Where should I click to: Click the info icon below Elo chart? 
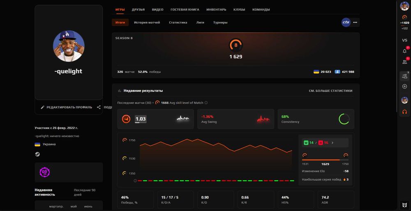click(x=135, y=181)
